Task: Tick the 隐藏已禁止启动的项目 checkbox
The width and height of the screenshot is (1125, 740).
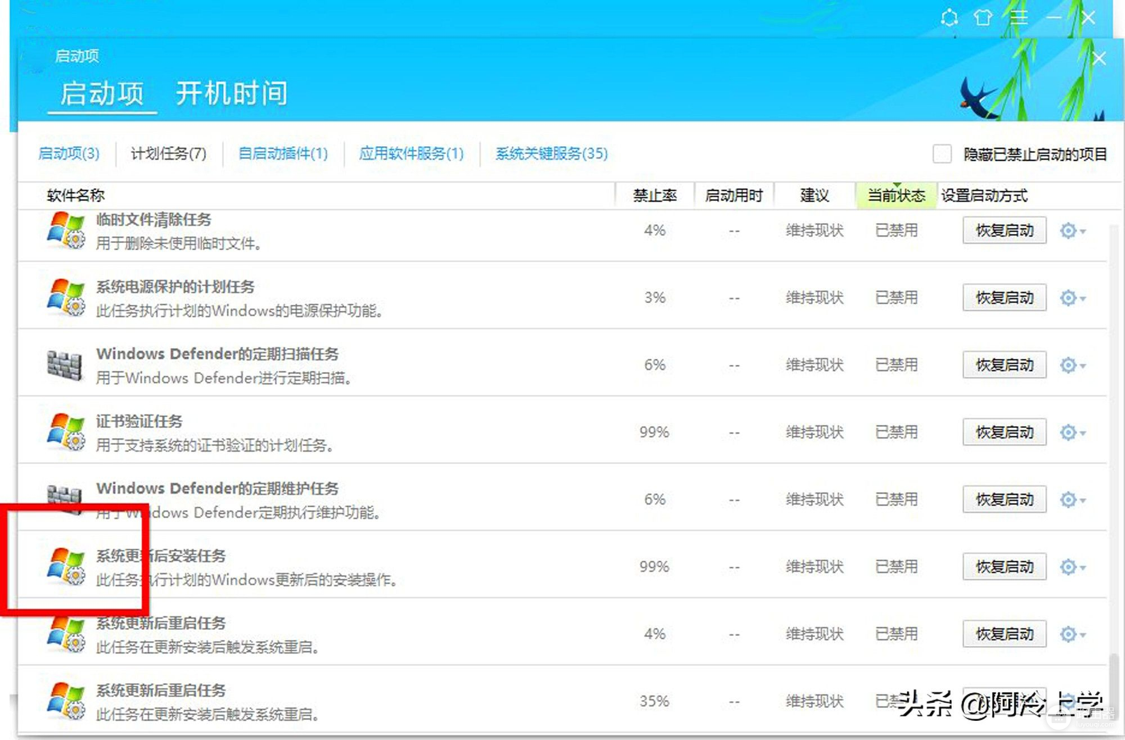Action: (942, 154)
